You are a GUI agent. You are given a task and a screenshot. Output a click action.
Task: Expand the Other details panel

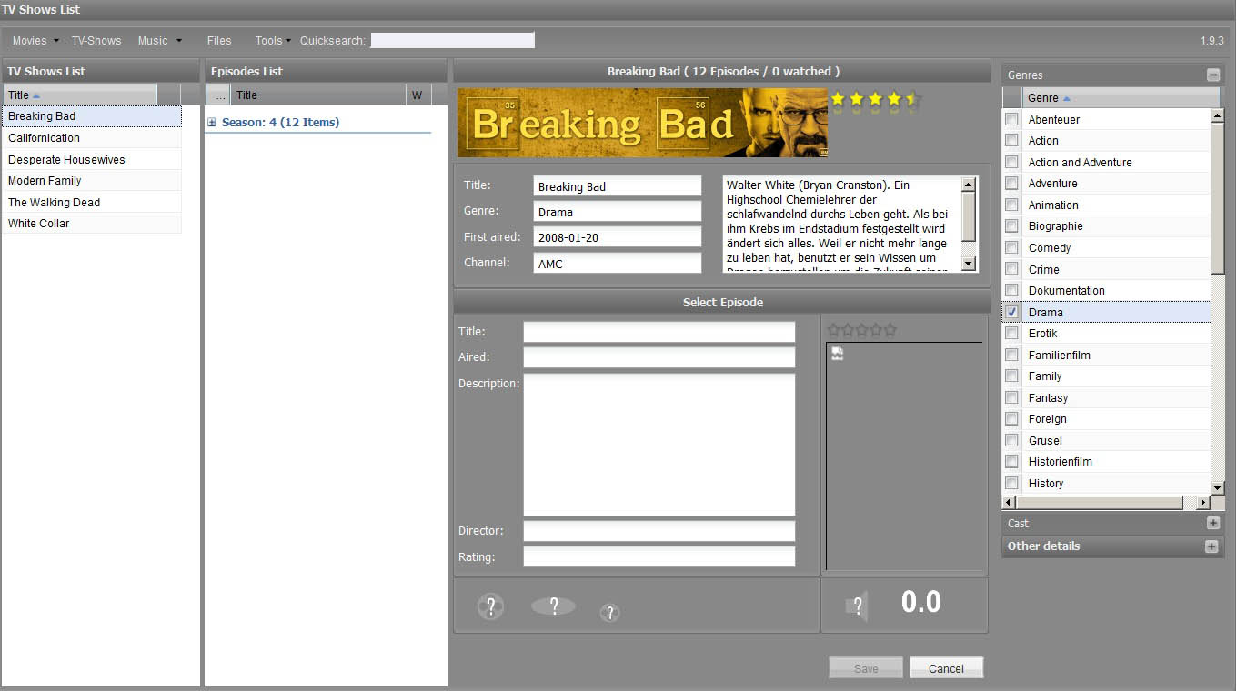tap(1211, 546)
